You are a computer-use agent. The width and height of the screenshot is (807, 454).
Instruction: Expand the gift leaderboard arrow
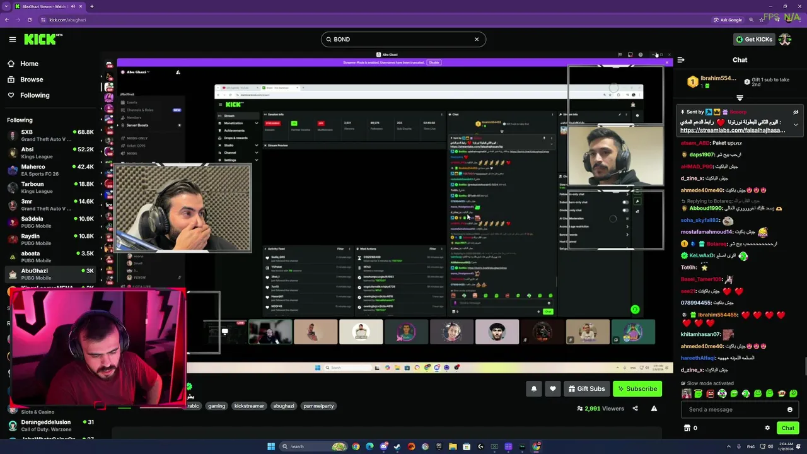tap(740, 98)
